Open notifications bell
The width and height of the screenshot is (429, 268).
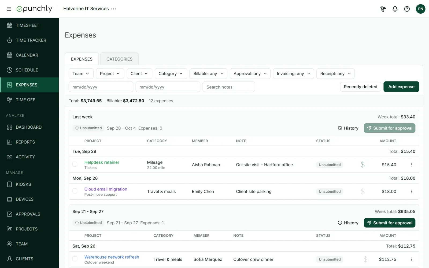point(395,9)
